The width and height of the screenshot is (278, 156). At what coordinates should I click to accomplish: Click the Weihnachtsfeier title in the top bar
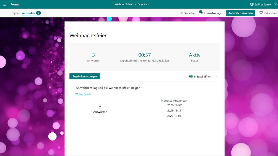[x=125, y=4]
